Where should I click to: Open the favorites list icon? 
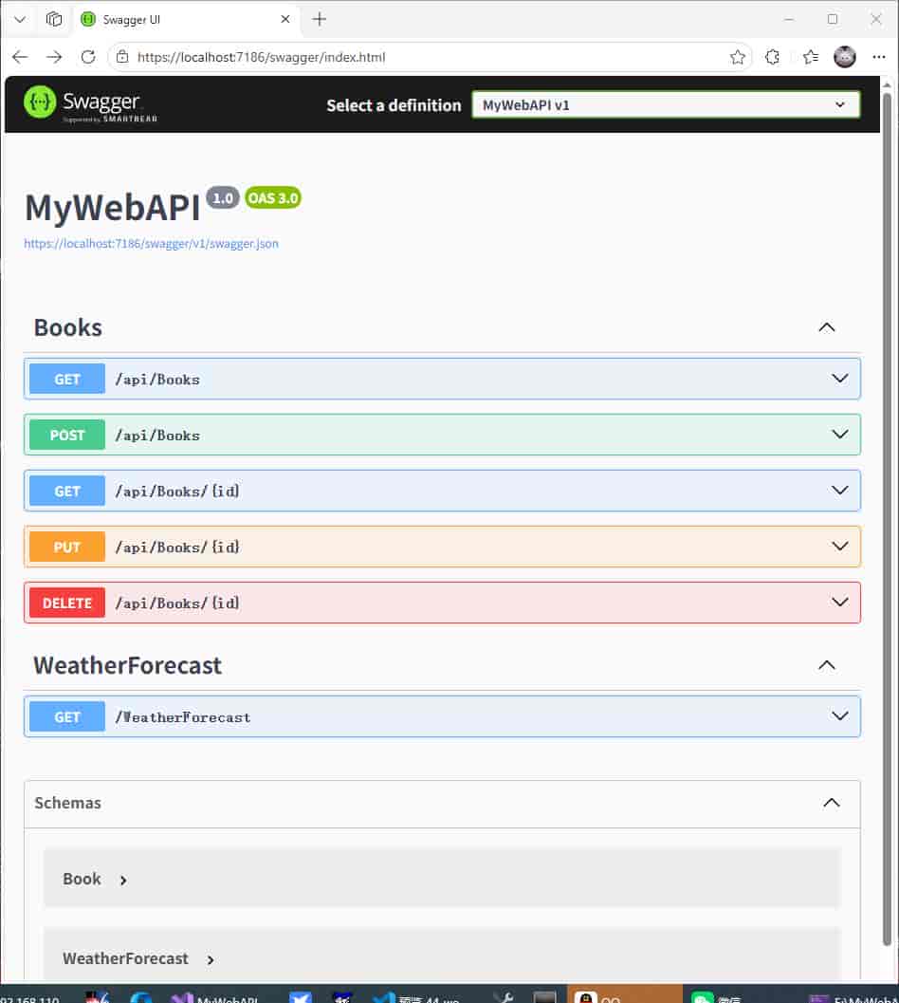click(x=810, y=57)
